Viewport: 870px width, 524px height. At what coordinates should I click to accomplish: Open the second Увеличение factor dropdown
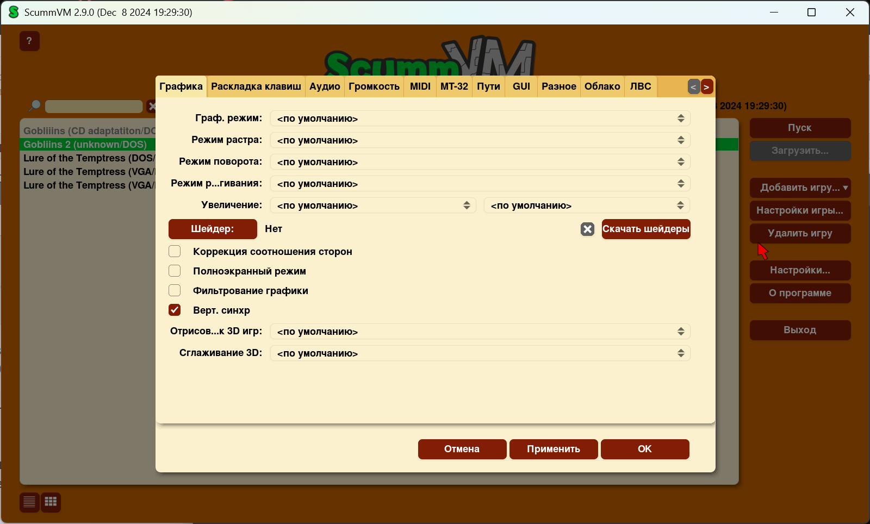(587, 205)
